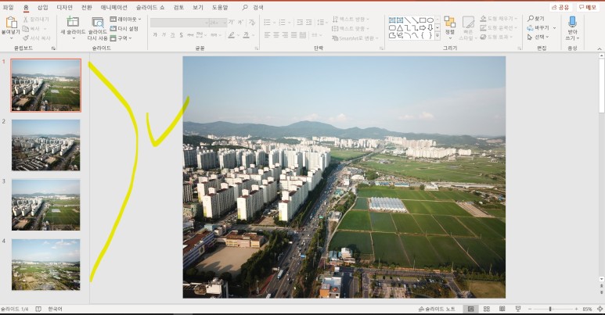Viewport: 605px width, 315px height.
Task: Select the text box shape in gallery
Action: 392,20
